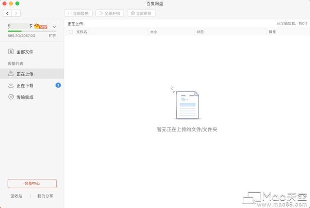
Task: Sort by the 文件名 column header
Action: tap(82, 32)
